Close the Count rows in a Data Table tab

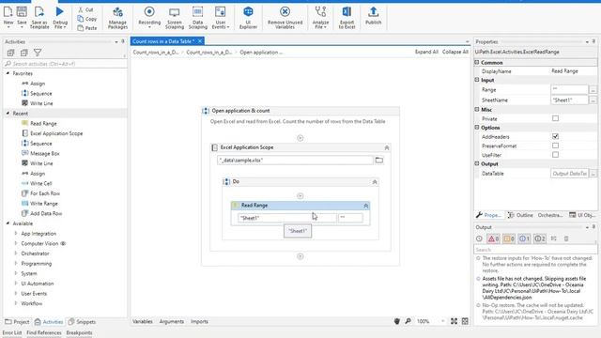coord(200,41)
